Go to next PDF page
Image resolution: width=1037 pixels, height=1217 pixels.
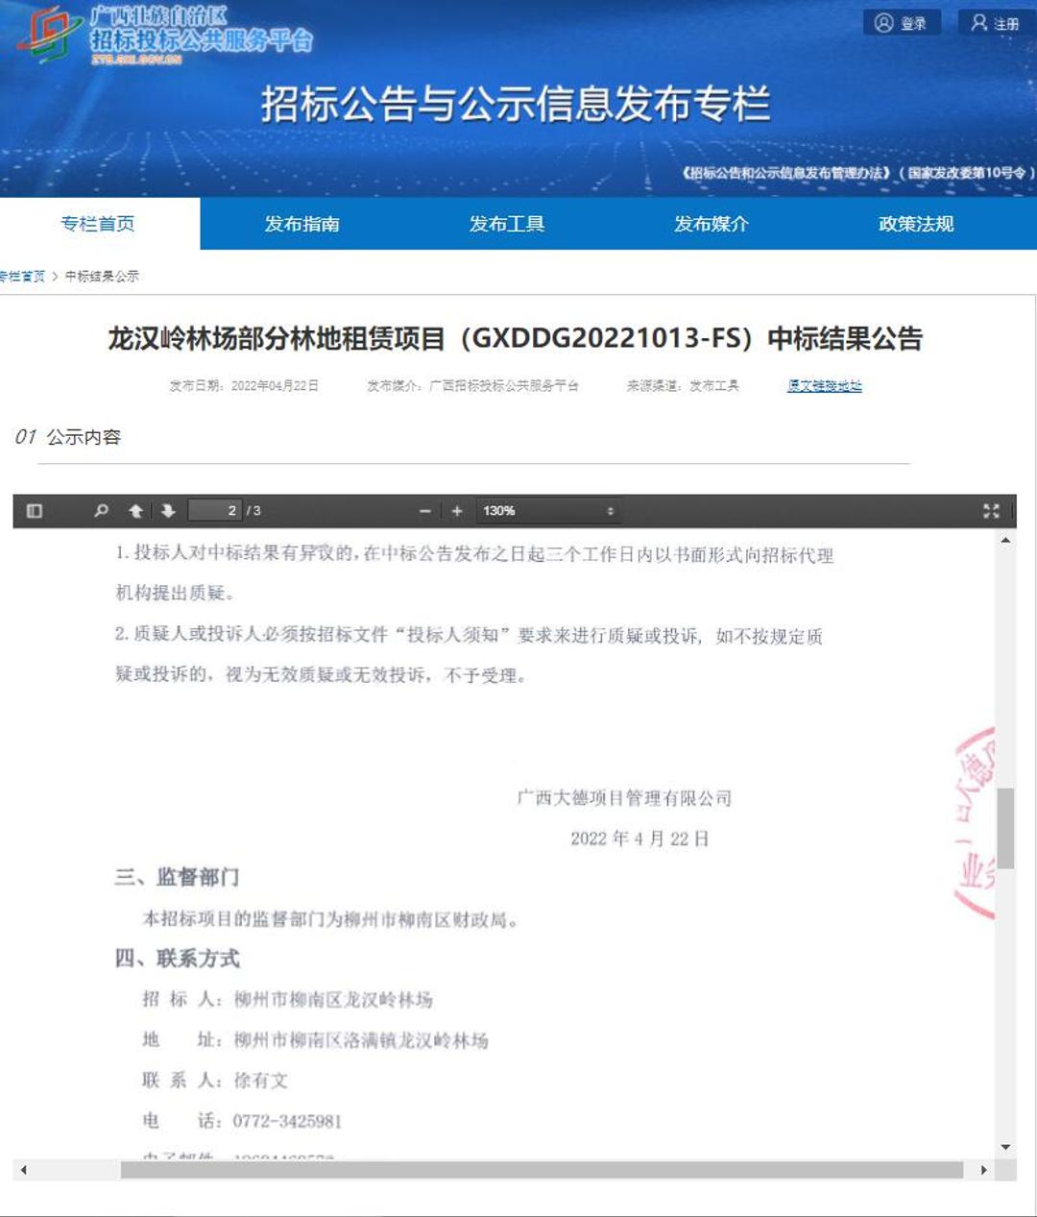[x=168, y=511]
